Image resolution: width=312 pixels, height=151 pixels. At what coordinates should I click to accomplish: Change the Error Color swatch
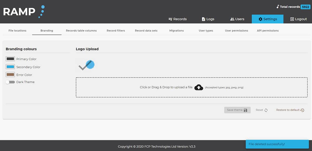click(10, 75)
